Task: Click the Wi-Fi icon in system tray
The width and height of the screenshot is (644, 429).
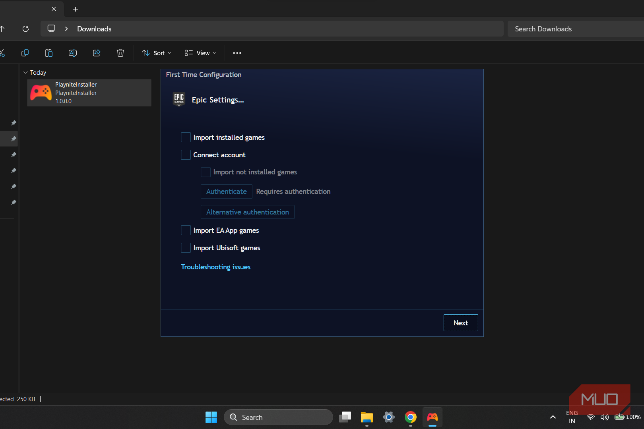Action: pyautogui.click(x=591, y=417)
